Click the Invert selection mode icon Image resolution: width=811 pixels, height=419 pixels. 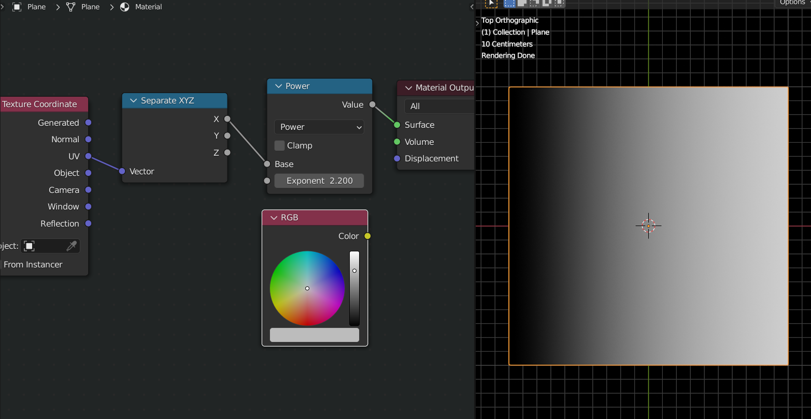pyautogui.click(x=547, y=3)
